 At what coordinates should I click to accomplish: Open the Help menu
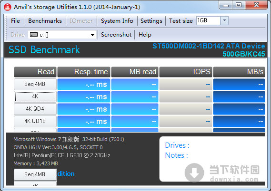tap(145, 35)
